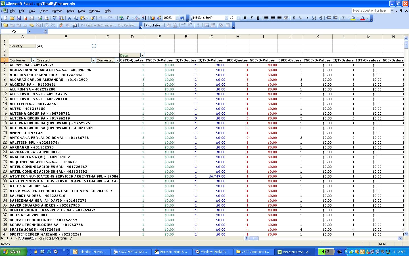Sort descending with the Z-A icon

tap(144, 18)
